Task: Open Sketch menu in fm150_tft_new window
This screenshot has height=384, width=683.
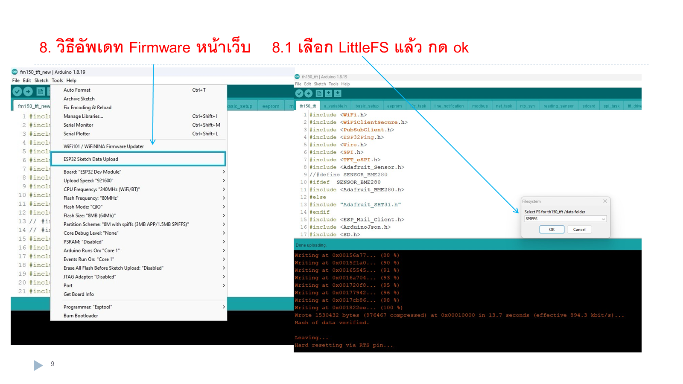Action: click(41, 81)
